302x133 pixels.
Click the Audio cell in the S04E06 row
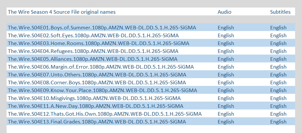(226, 67)
